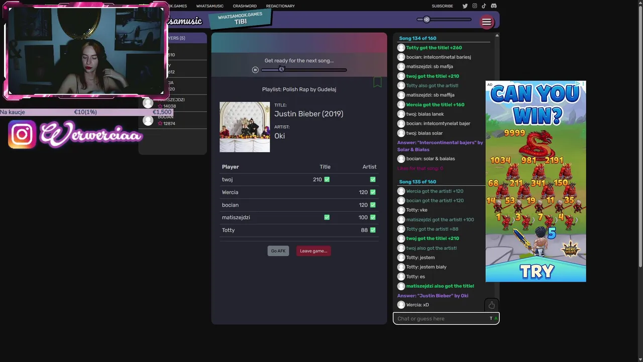The height and width of the screenshot is (362, 643).
Task: Click the "Na kaucje" donation goal label
Action: point(13,112)
